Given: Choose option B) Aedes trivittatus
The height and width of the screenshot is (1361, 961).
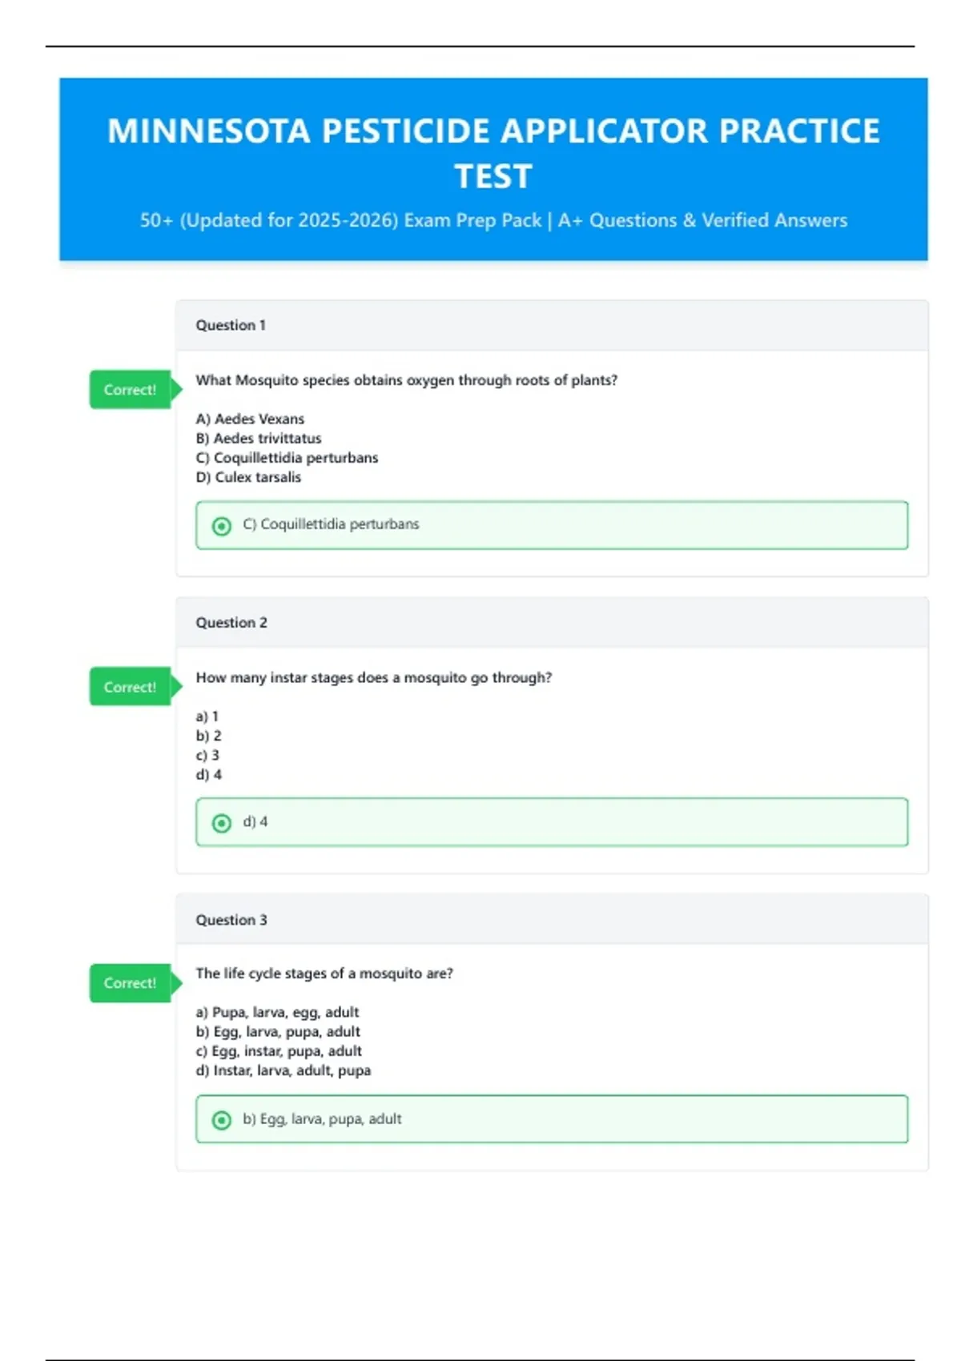Looking at the screenshot, I should tap(259, 438).
